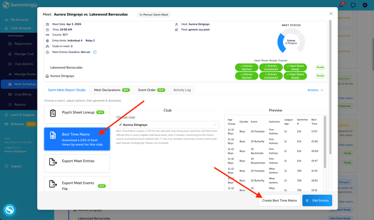
Task: Click the Edit Entries button
Action: (x=317, y=201)
